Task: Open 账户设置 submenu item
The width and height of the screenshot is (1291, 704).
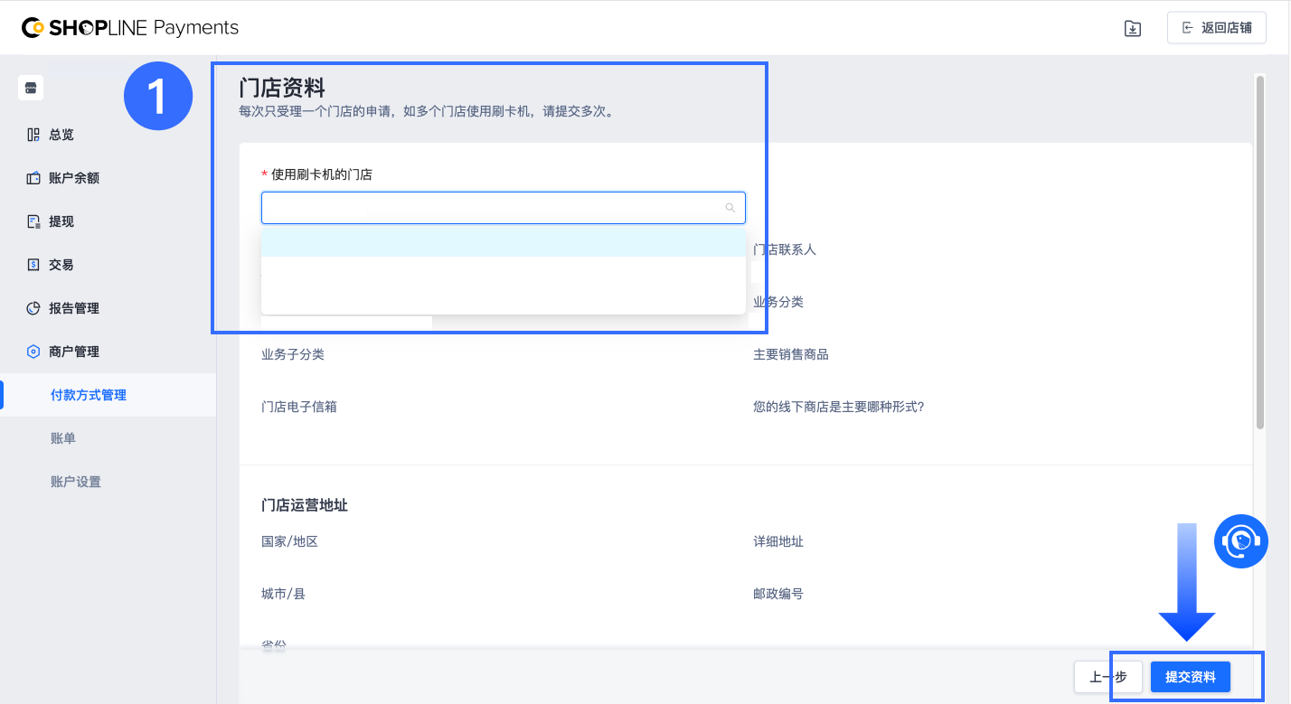Action: 76,482
